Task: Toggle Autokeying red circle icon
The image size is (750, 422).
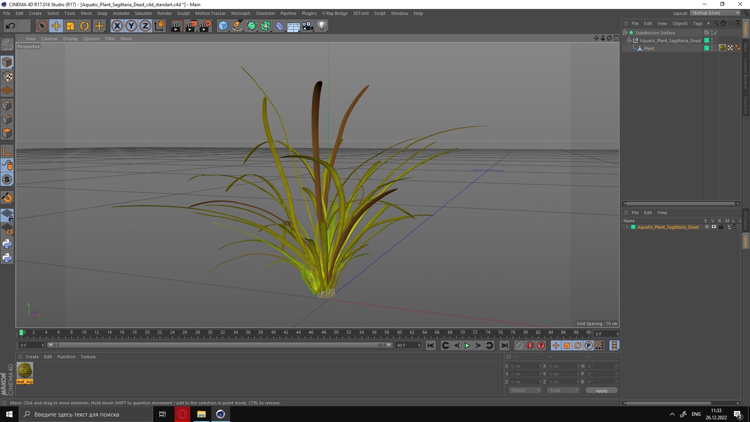Action: click(x=530, y=345)
